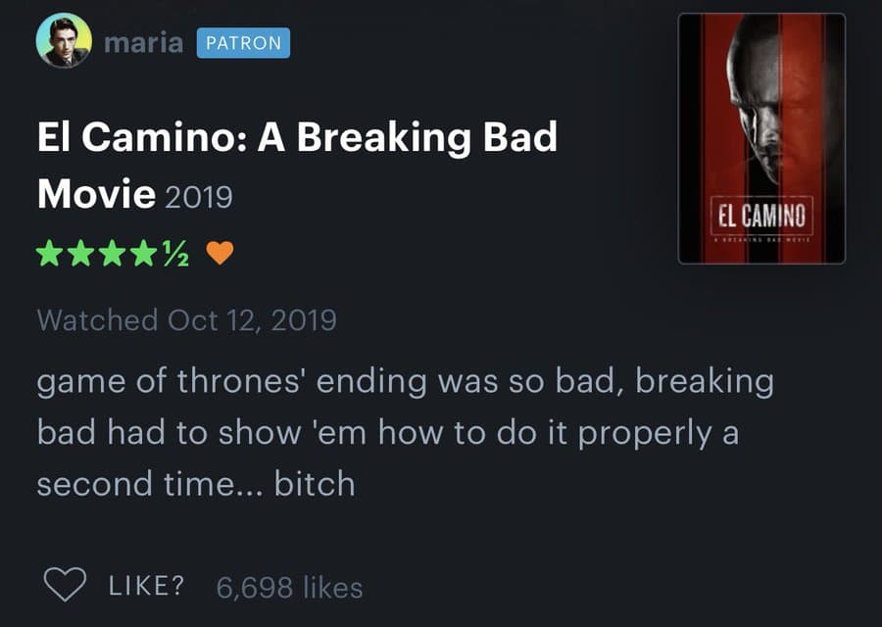
Task: Click the first green rating star
Action: pyautogui.click(x=49, y=256)
